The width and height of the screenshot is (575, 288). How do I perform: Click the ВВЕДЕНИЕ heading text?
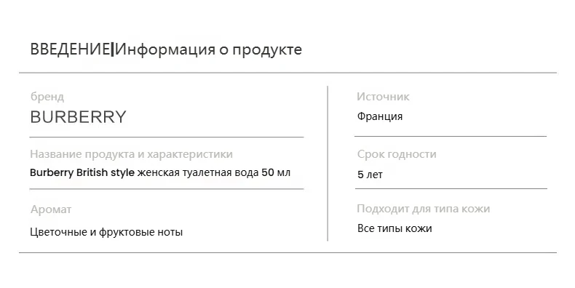pos(70,49)
